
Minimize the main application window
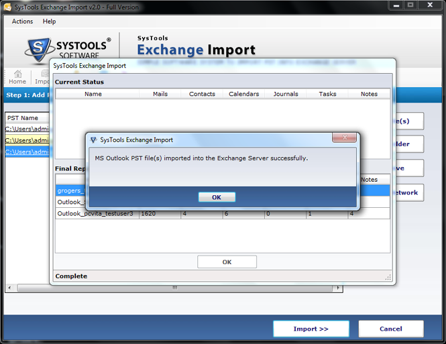pyautogui.click(x=396, y=5)
